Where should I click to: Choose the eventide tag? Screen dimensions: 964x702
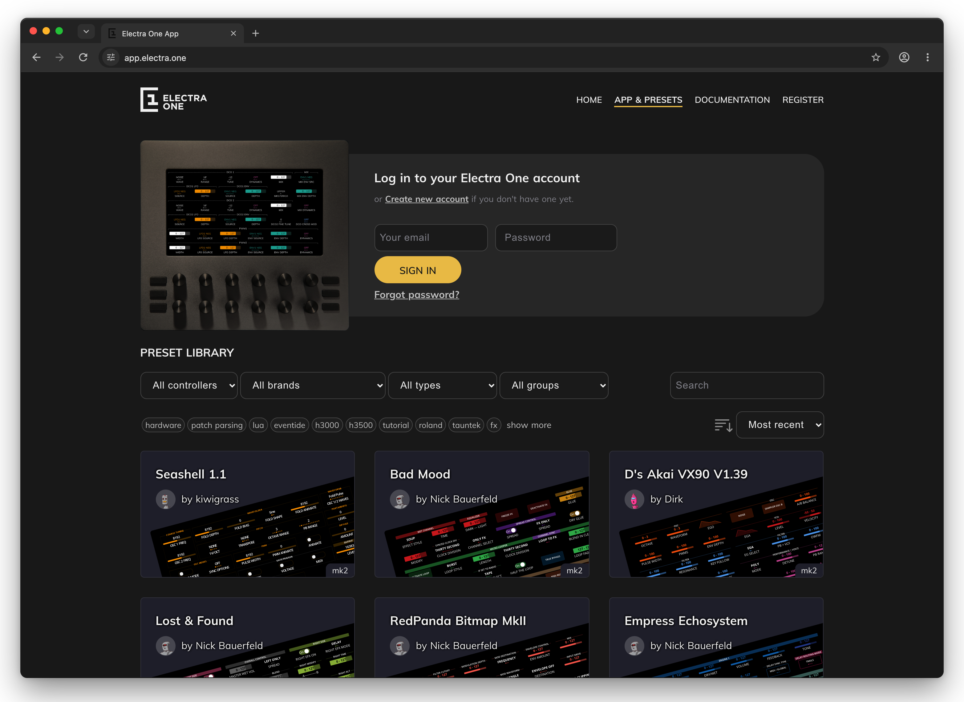tap(290, 425)
